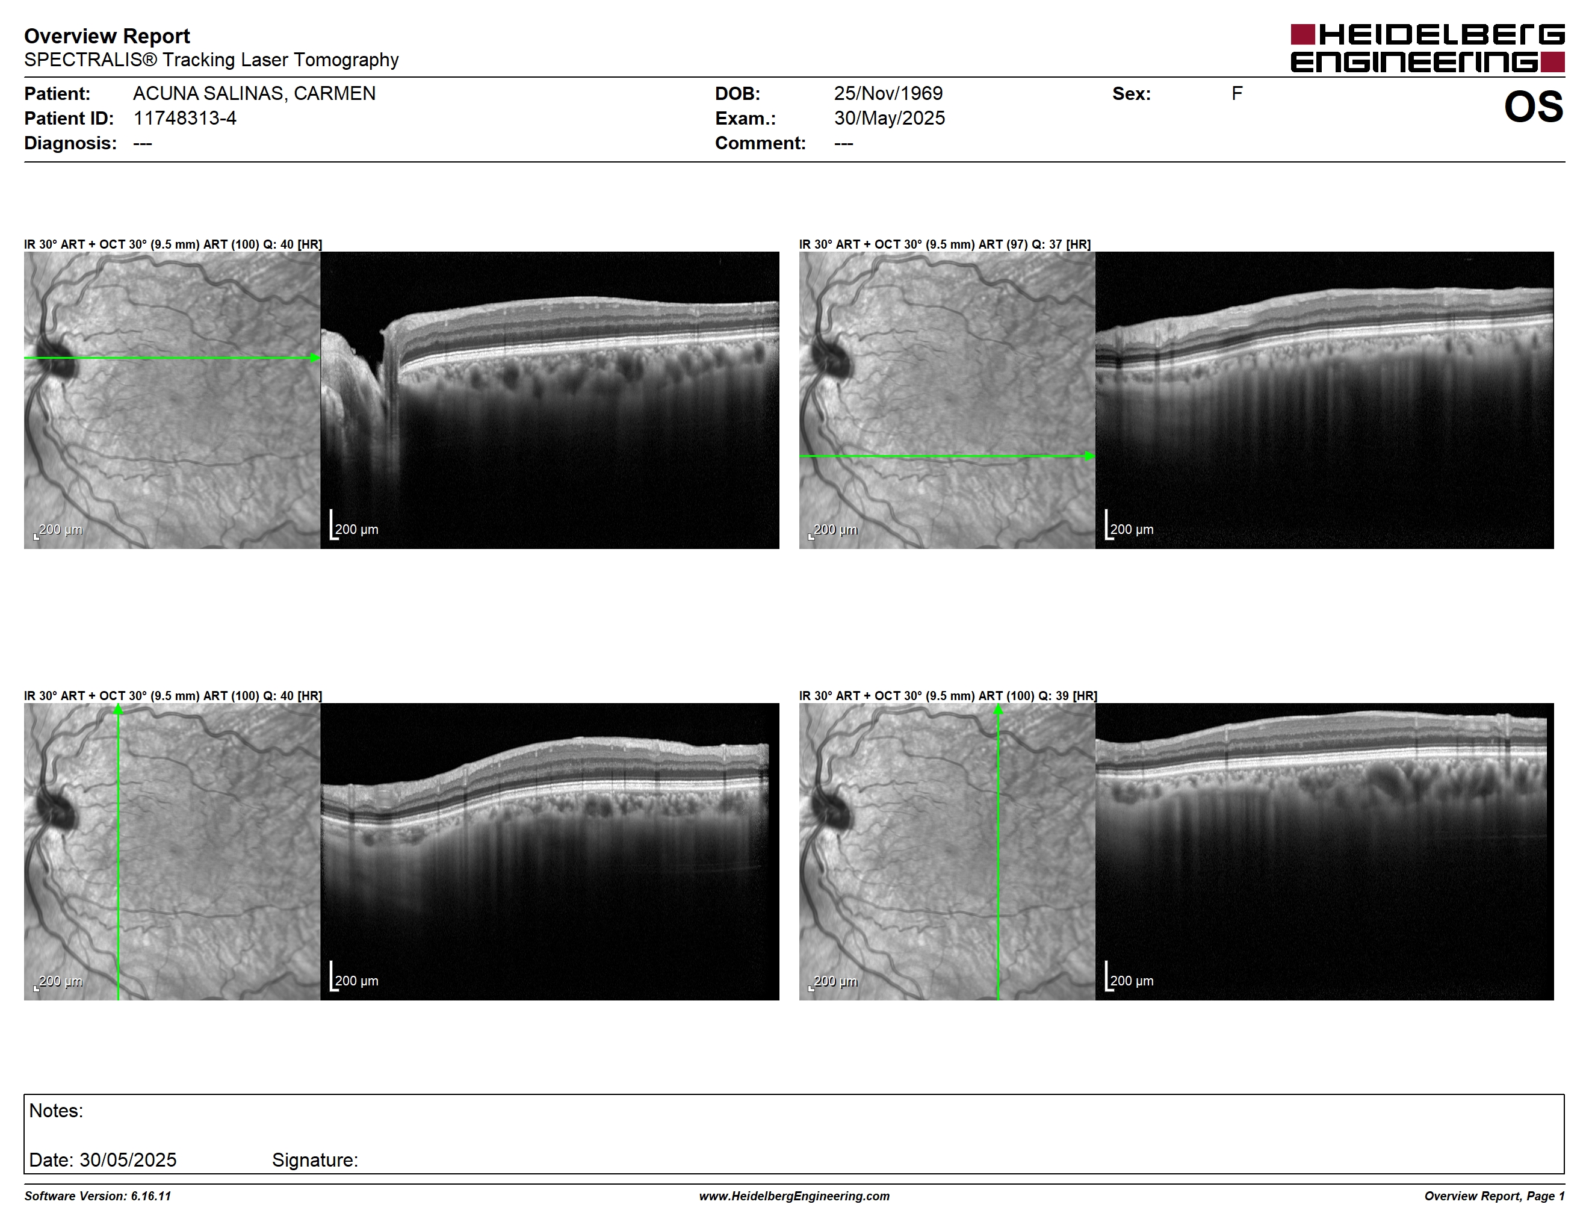Click the Sex value F

coord(1237,94)
